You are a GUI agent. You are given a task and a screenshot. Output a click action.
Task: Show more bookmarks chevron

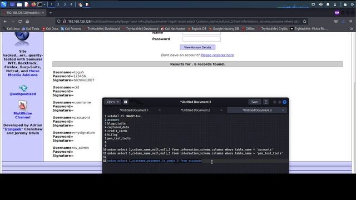pos(352,29)
